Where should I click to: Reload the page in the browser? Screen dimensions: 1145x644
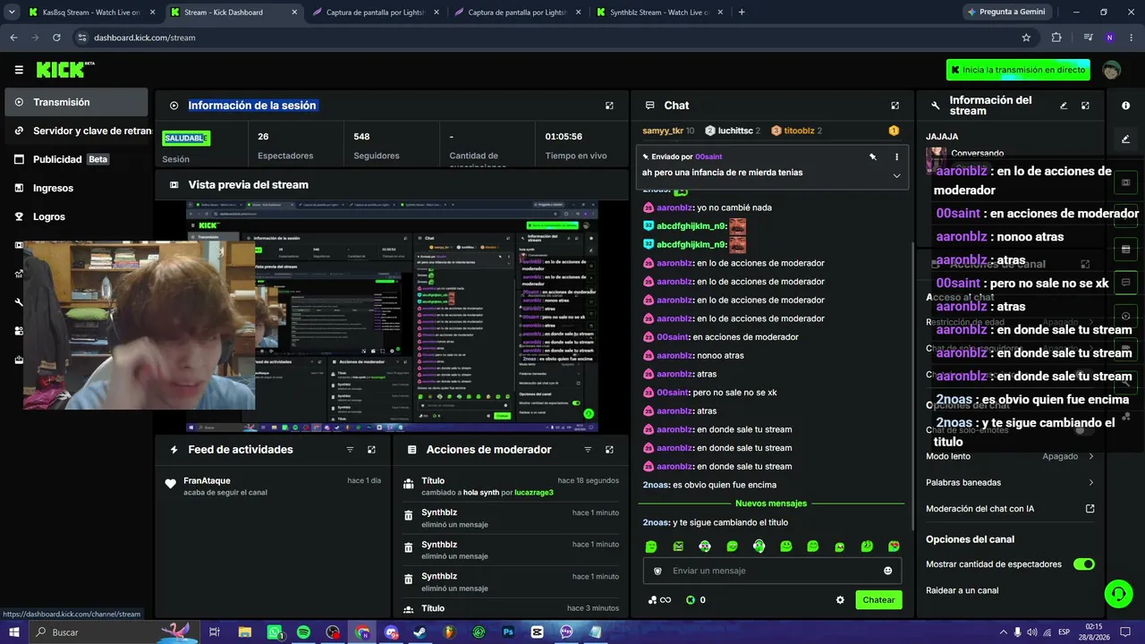(56, 38)
